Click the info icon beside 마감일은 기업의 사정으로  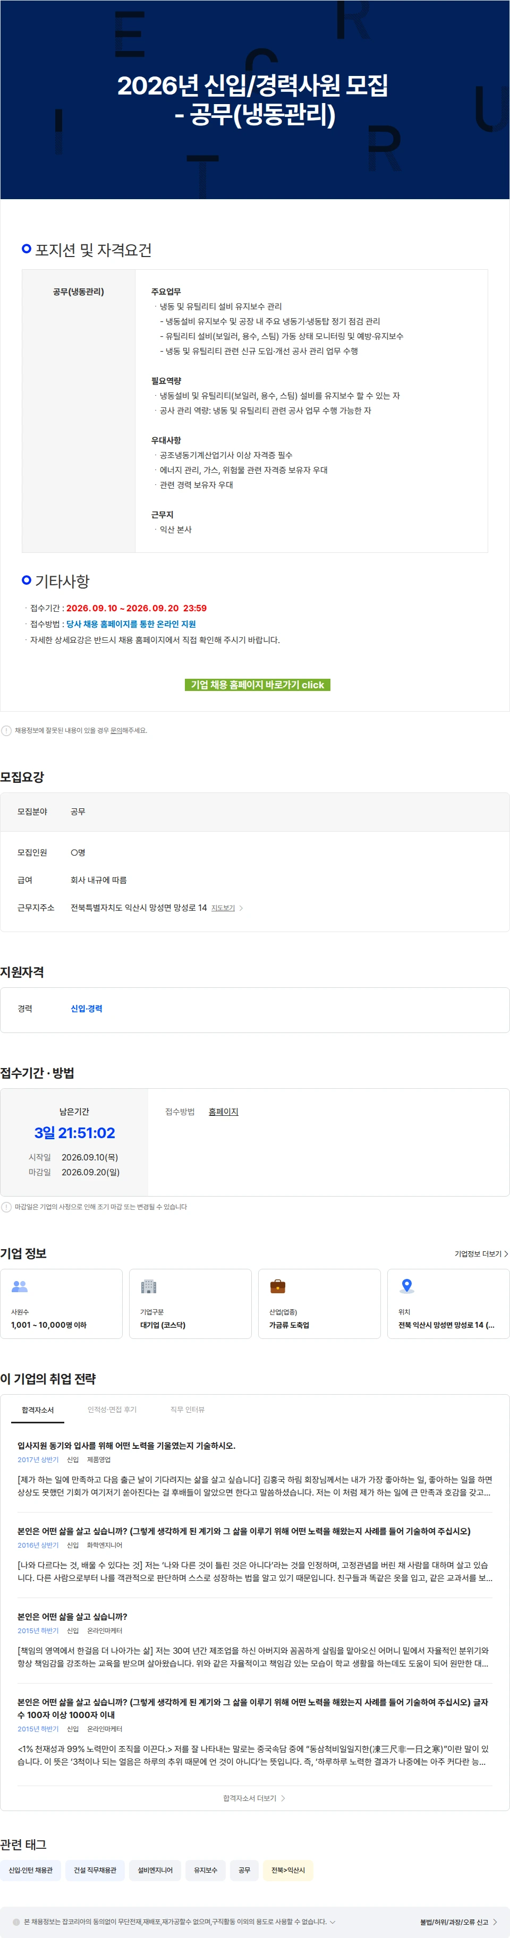click(7, 1207)
